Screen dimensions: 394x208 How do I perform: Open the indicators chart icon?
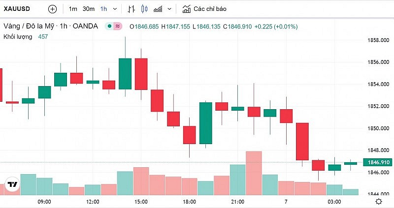coord(187,9)
